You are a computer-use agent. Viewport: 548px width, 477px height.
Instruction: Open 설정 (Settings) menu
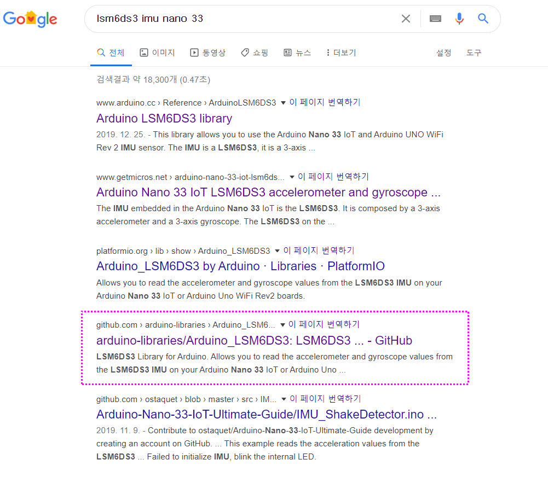pyautogui.click(x=443, y=53)
